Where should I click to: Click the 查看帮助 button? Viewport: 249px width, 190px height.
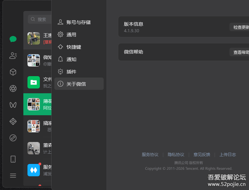click(239, 52)
